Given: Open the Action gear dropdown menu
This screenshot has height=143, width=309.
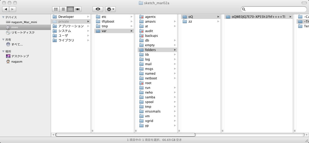Looking at the screenshot, I should pyautogui.click(x=110, y=9).
